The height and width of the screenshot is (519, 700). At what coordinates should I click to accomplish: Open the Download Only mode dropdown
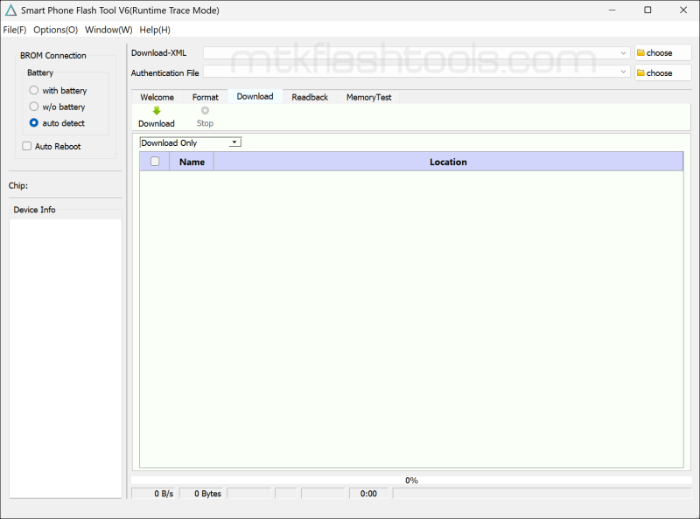click(191, 142)
